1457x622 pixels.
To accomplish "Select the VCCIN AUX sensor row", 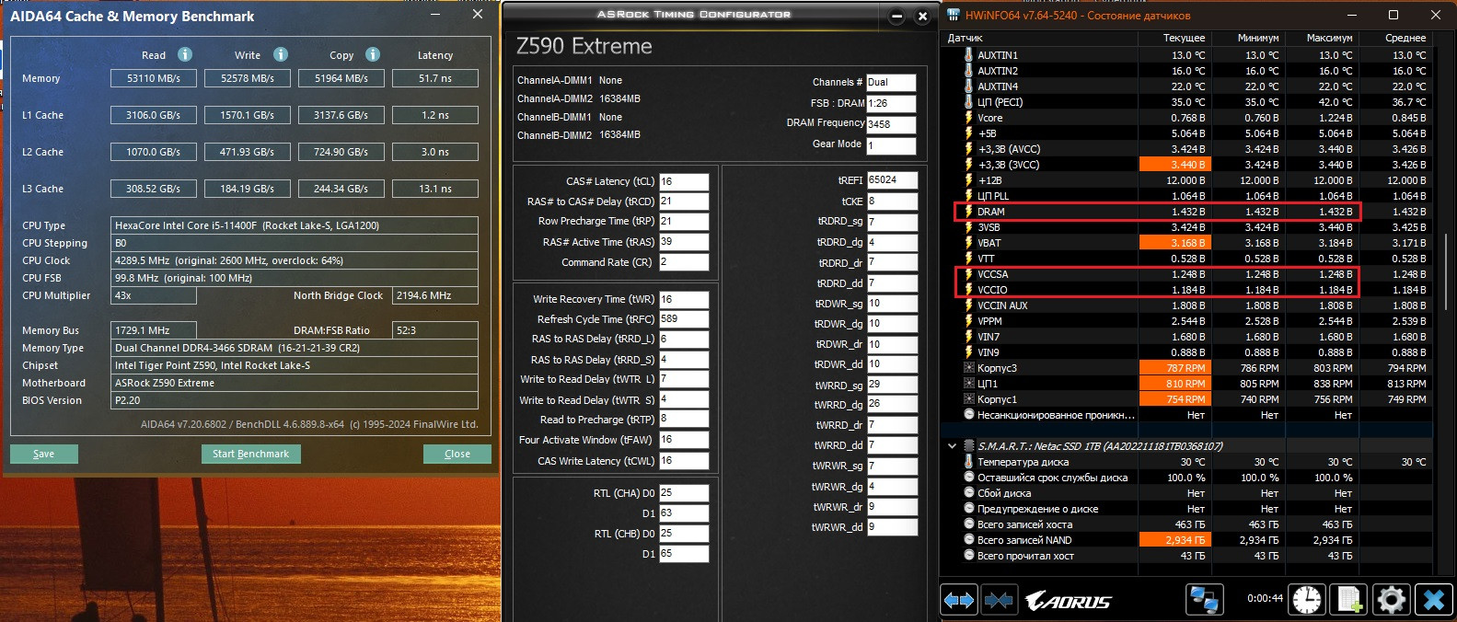I will coord(1186,305).
